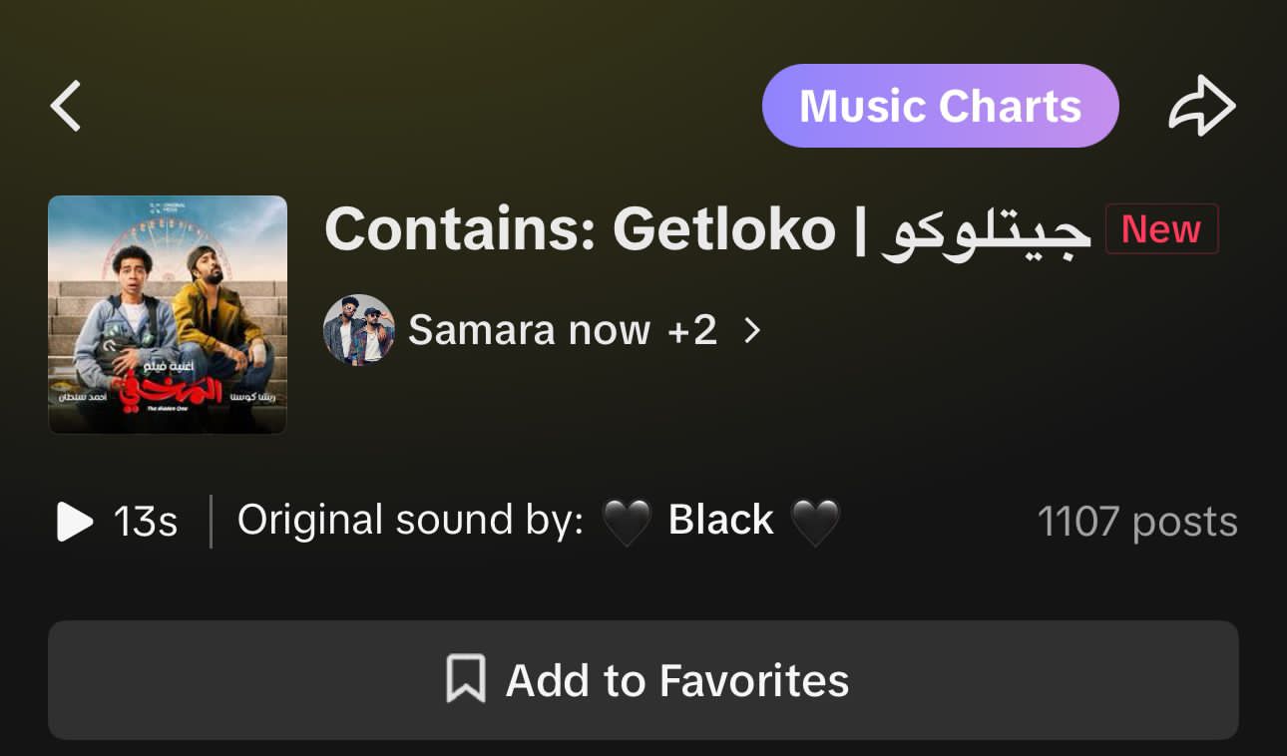The image size is (1287, 756).
Task: Tap the bookmark icon in Favorites button
Action: coord(466,679)
